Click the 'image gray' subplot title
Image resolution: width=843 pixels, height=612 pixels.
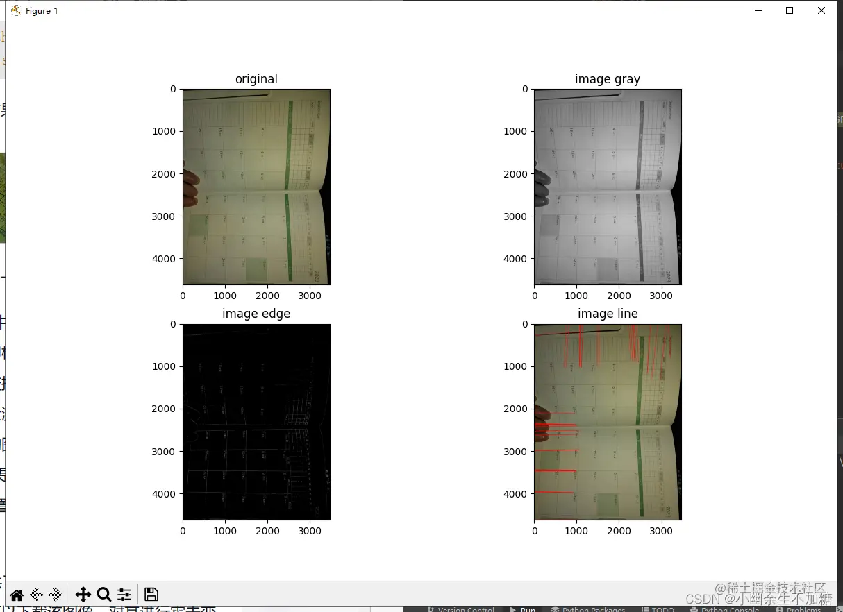point(608,79)
